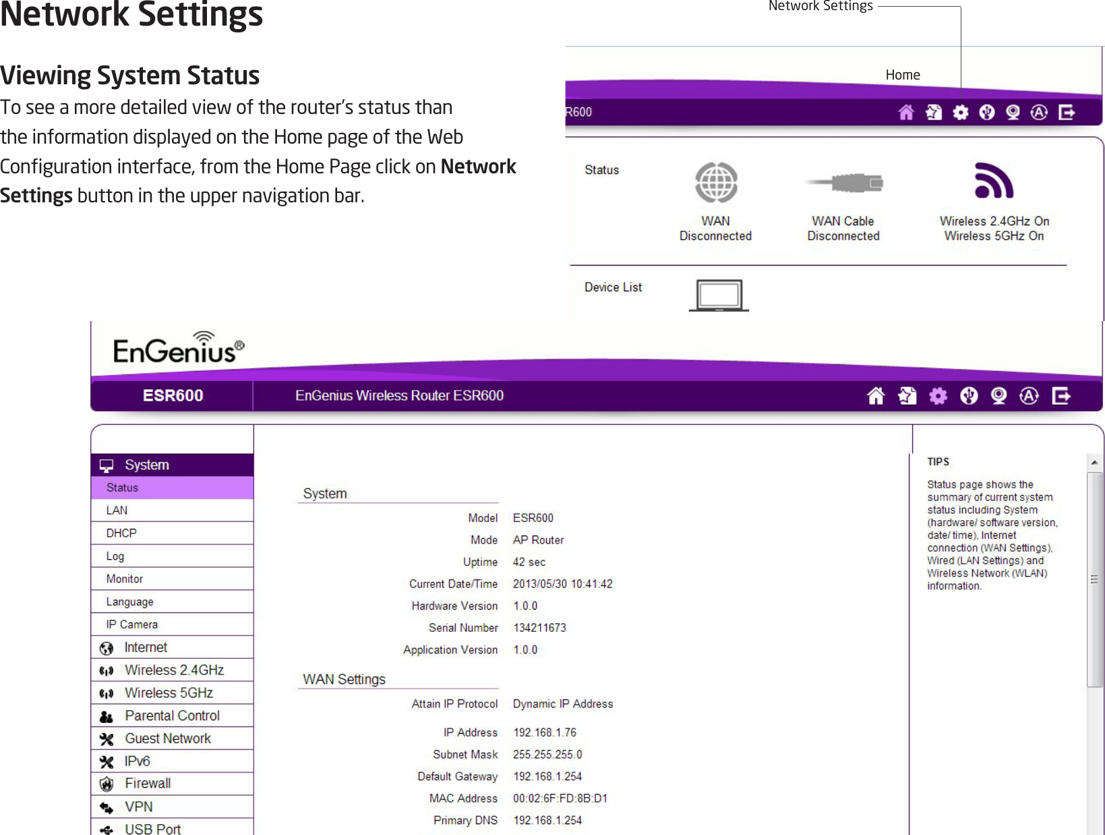This screenshot has width=1105, height=835.
Task: Expand the Wireless 5GHz section
Action: pyautogui.click(x=172, y=693)
